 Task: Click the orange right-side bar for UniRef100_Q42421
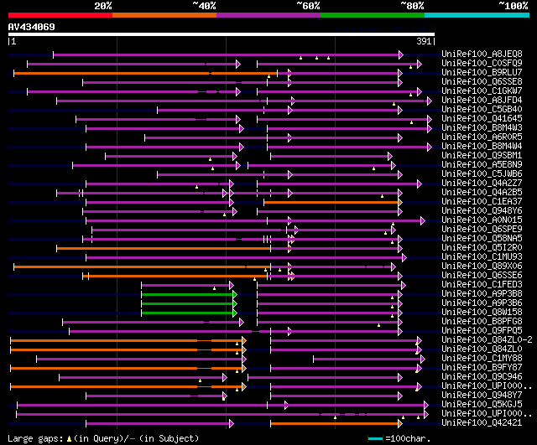click(335, 424)
